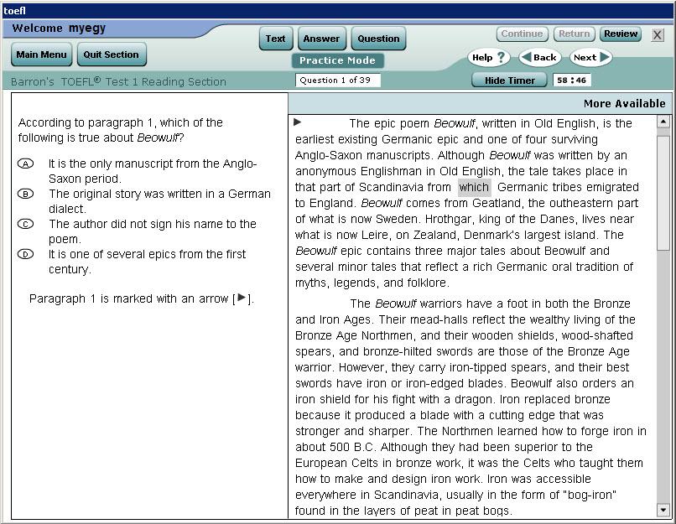Screen dimensions: 676x524
Task: Select answer choice A radio button
Action: point(26,163)
